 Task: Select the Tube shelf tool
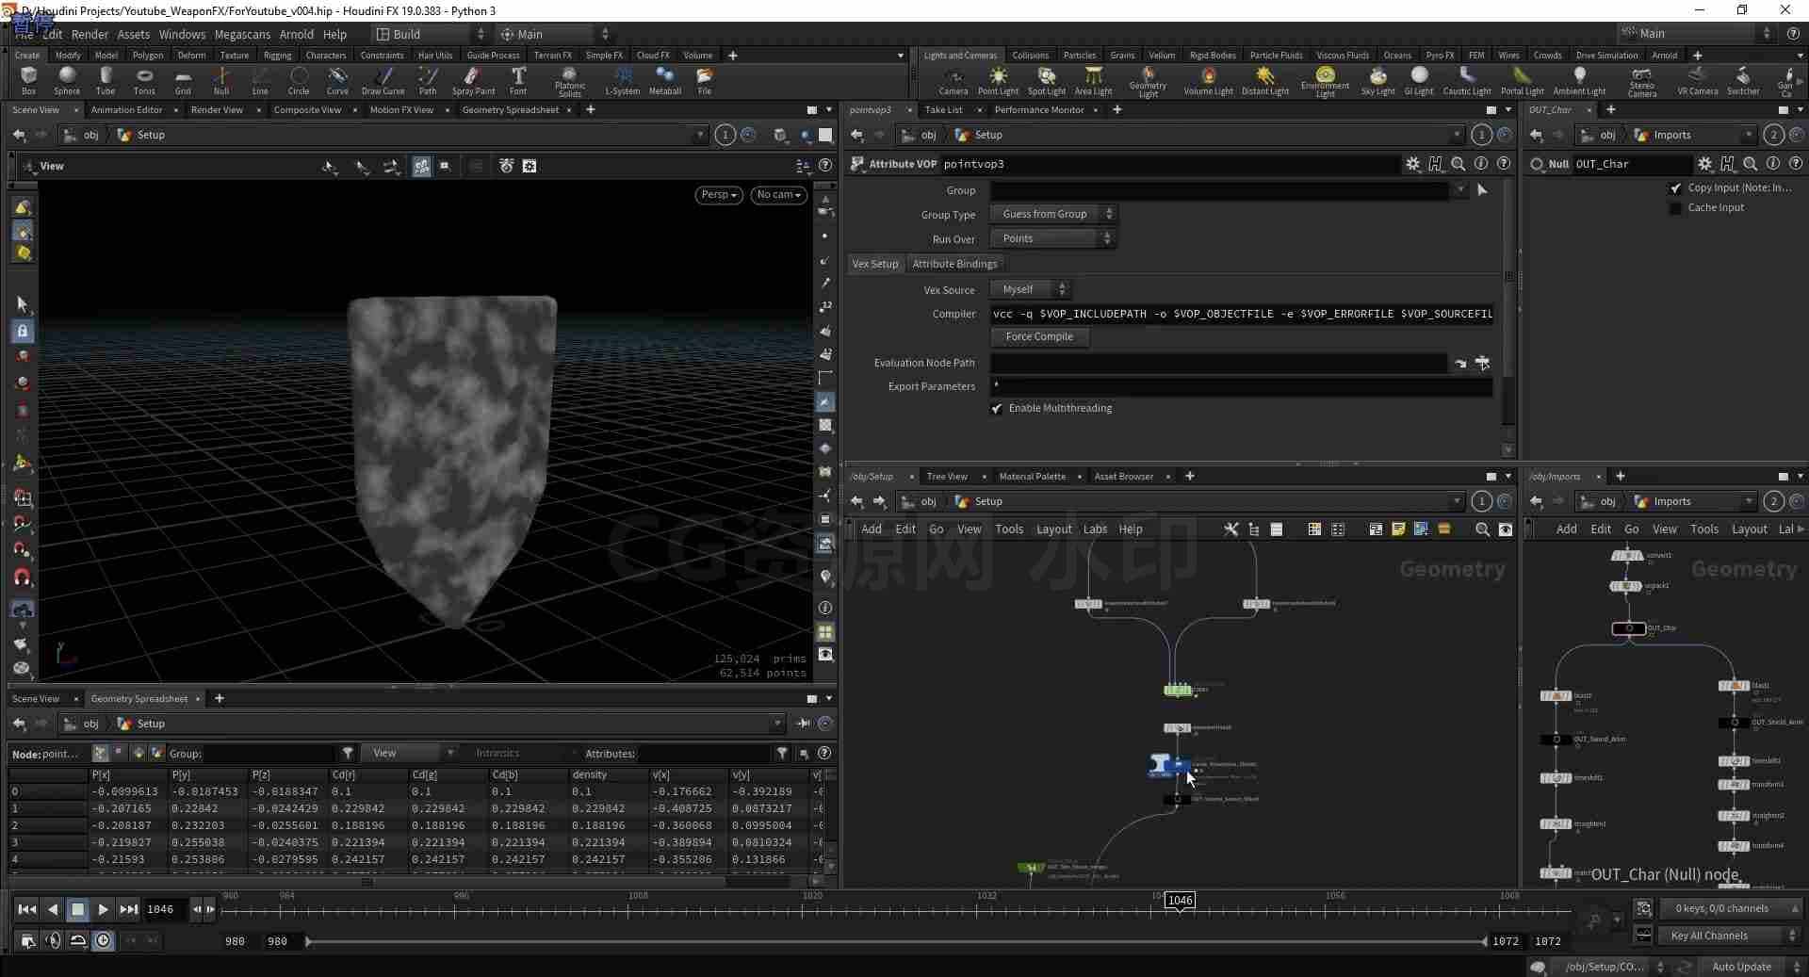coord(105,80)
